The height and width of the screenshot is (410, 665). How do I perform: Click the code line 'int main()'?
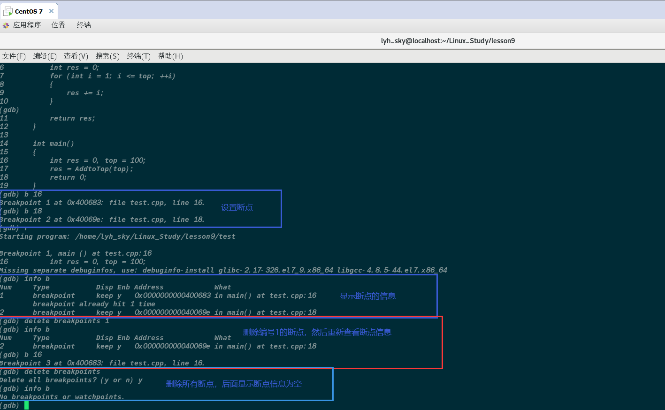click(x=54, y=144)
